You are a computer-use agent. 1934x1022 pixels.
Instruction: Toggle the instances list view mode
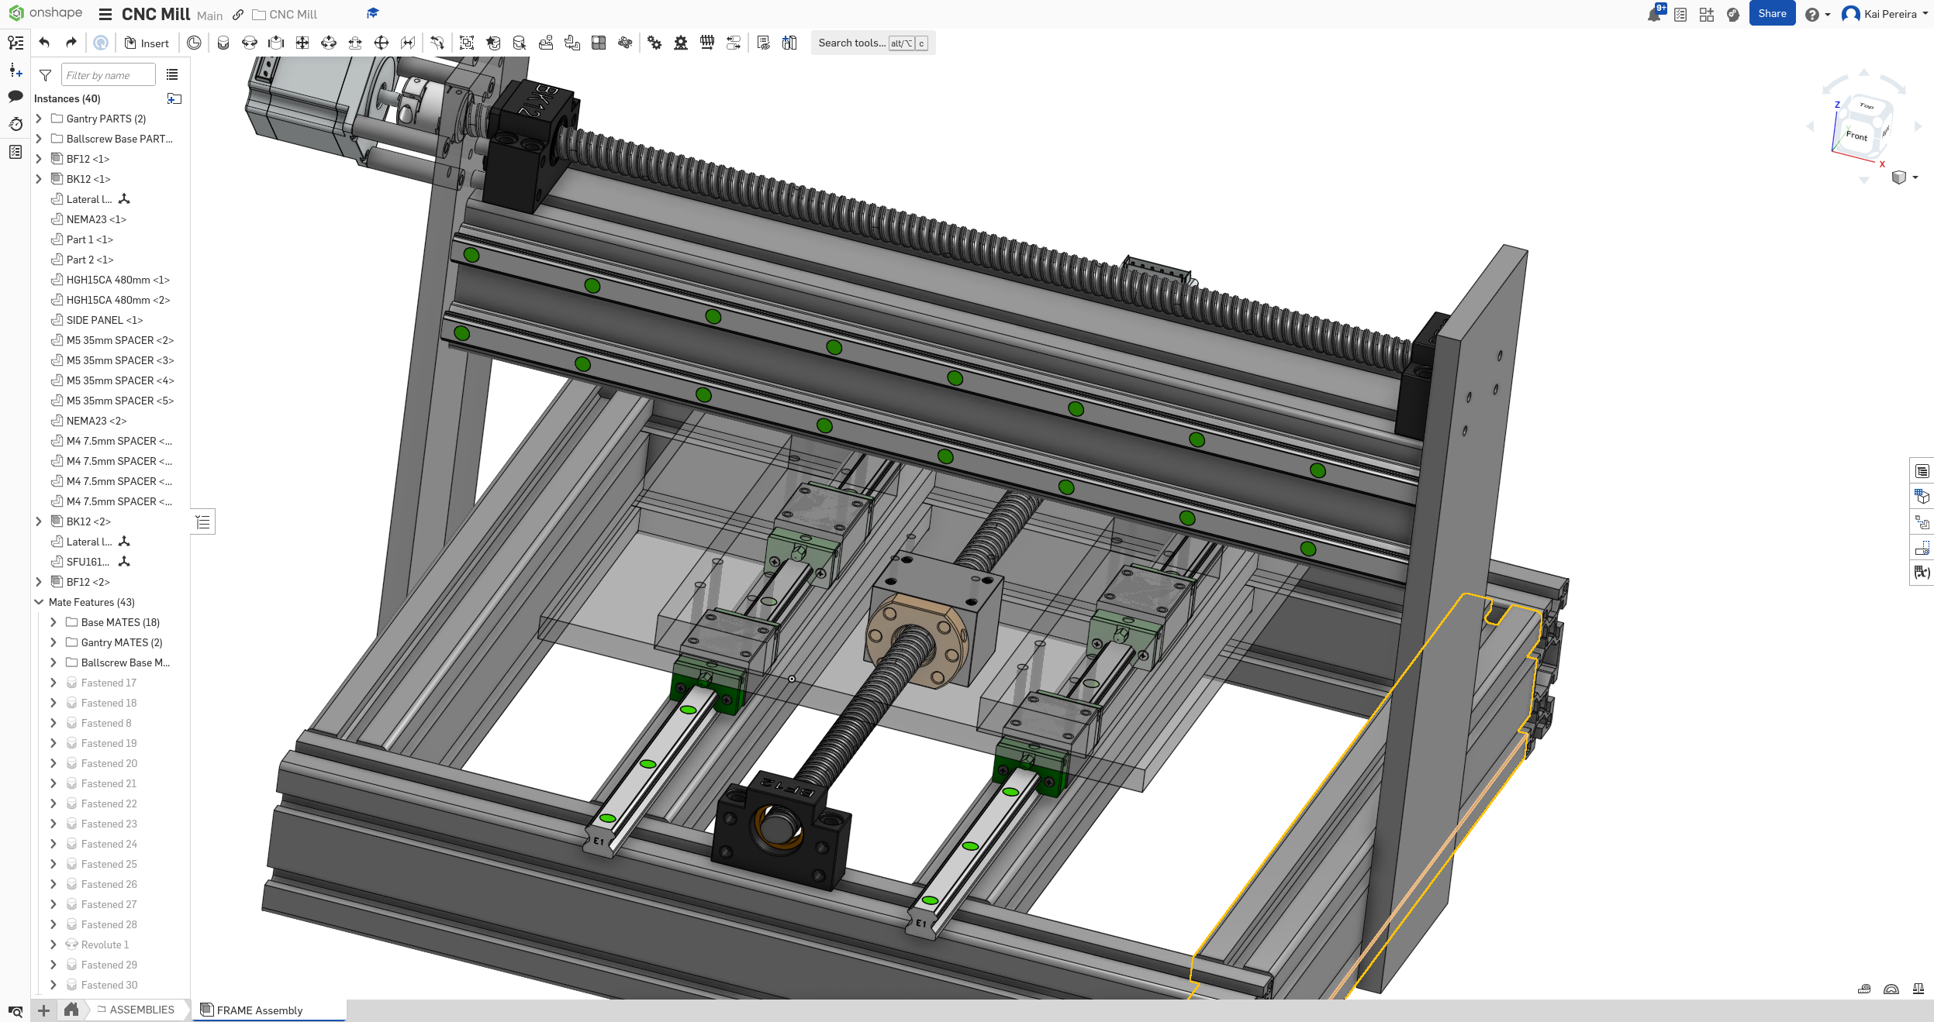click(172, 74)
